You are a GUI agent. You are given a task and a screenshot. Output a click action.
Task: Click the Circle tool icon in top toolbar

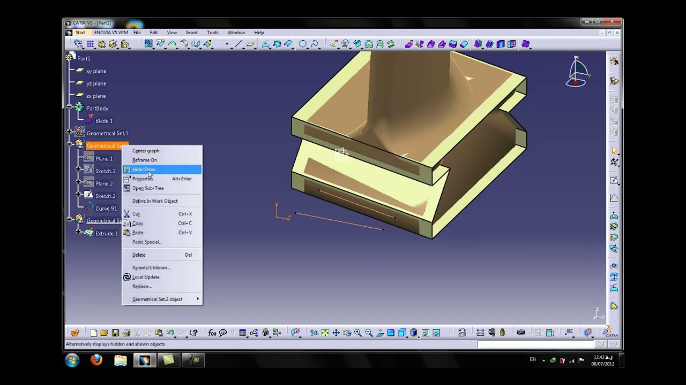pyautogui.click(x=303, y=44)
